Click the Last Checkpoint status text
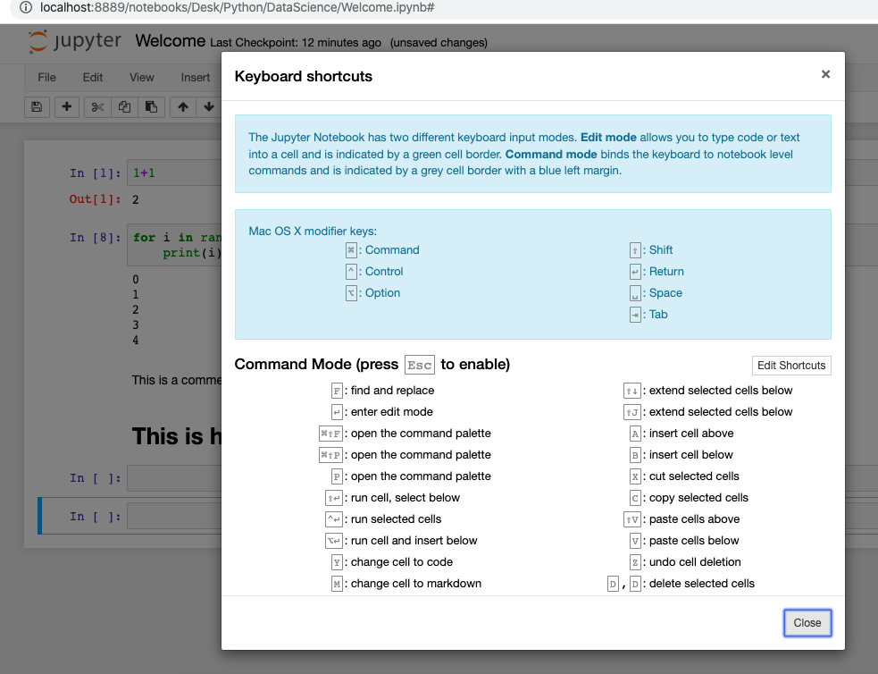 coord(296,43)
